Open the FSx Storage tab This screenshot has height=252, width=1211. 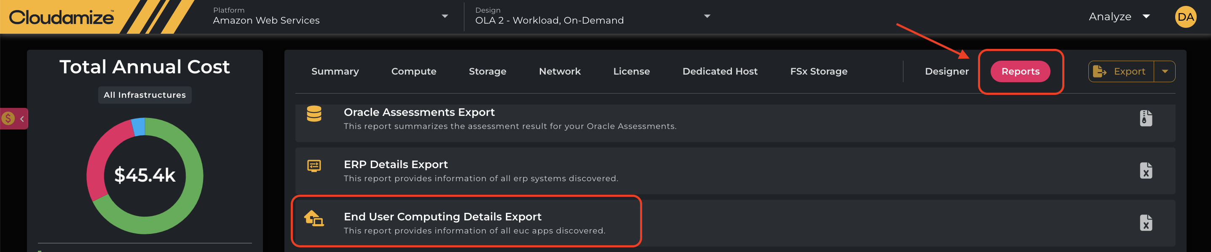pyautogui.click(x=818, y=72)
